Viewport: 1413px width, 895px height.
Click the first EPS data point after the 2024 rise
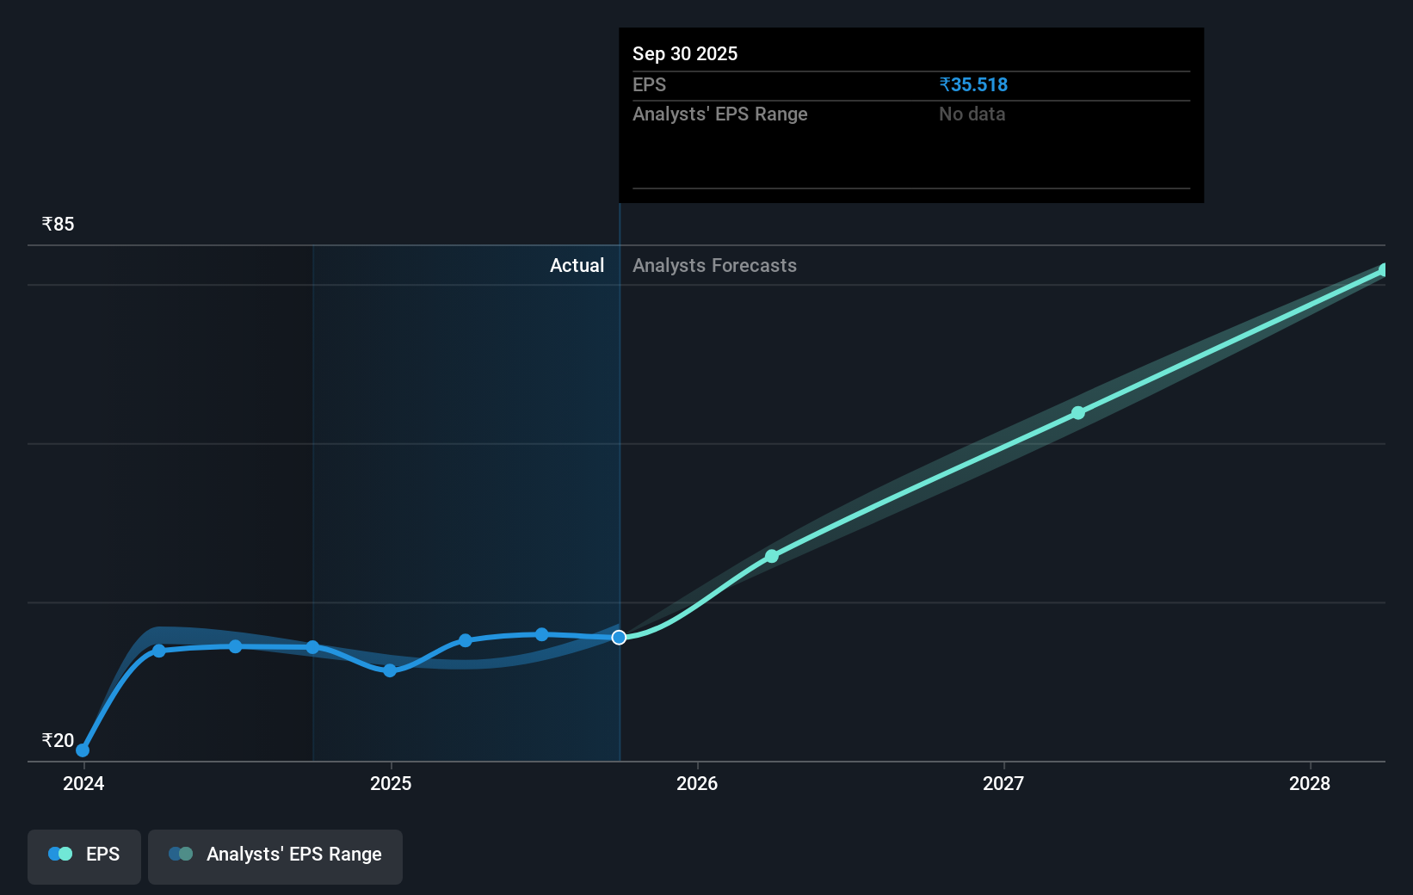[x=158, y=651]
